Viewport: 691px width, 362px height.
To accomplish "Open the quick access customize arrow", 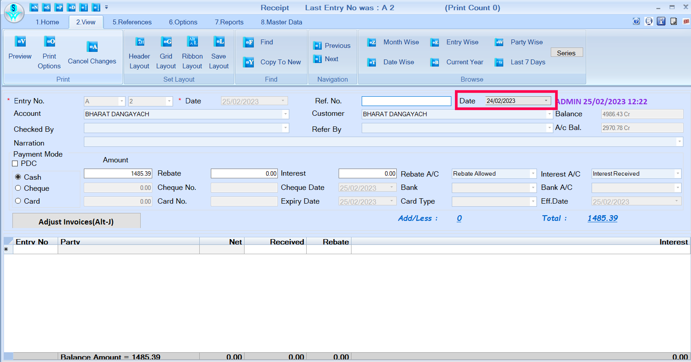I will pyautogui.click(x=107, y=7).
